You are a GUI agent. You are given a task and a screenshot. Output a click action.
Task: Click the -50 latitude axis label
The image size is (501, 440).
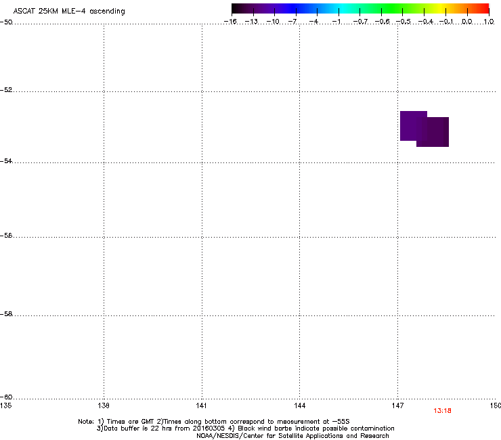pyautogui.click(x=6, y=22)
